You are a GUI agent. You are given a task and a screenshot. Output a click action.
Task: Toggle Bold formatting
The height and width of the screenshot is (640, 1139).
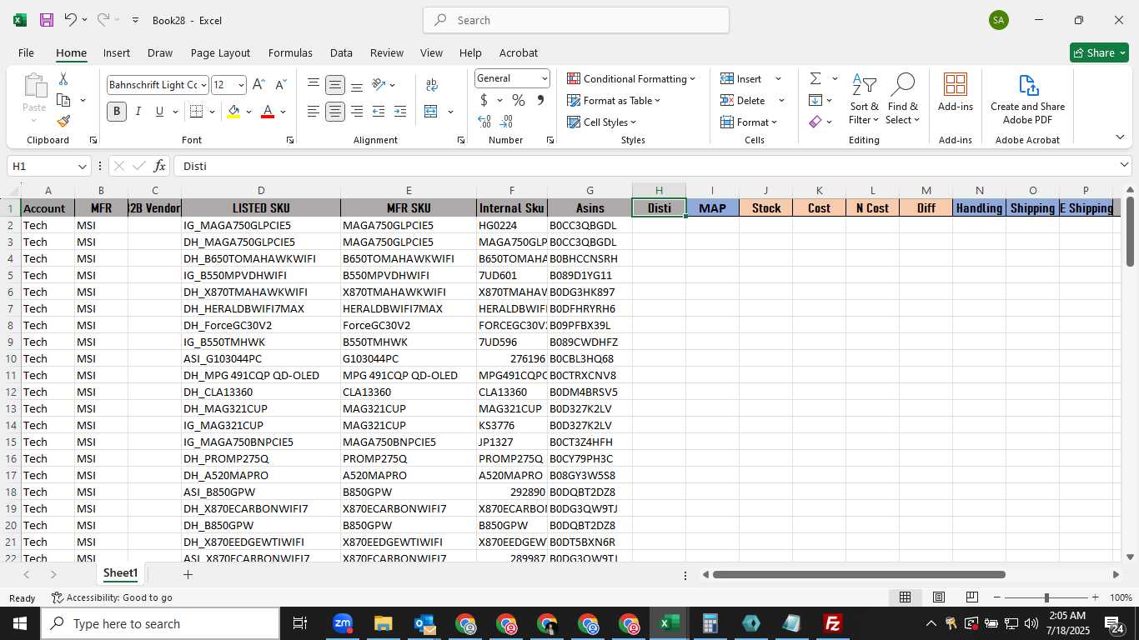click(117, 112)
